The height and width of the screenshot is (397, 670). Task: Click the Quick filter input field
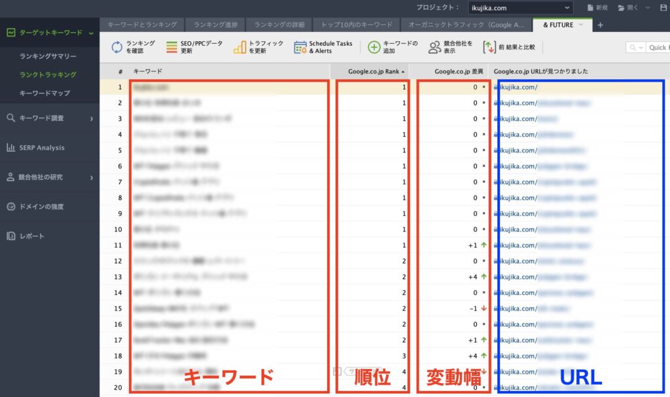tap(657, 48)
